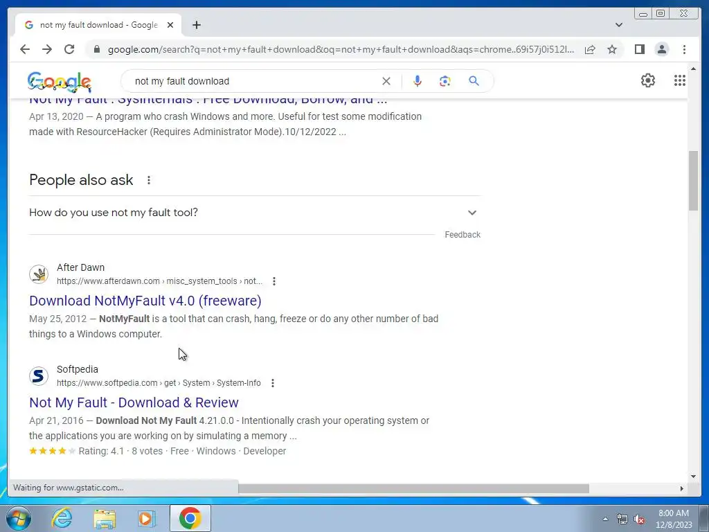Click the Chrome taskbar button

(190, 518)
